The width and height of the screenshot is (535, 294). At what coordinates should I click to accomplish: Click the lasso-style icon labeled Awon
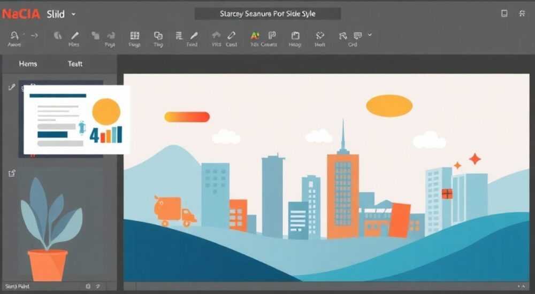[x=14, y=35]
